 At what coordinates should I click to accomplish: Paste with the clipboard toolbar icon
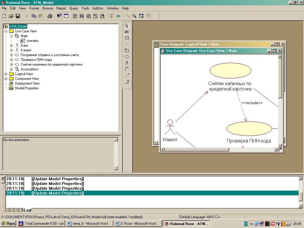coord(41,16)
